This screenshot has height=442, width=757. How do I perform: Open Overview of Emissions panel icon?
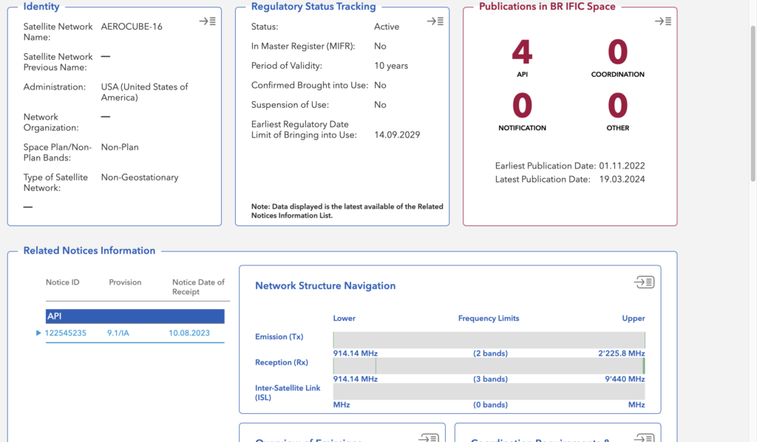coord(429,438)
